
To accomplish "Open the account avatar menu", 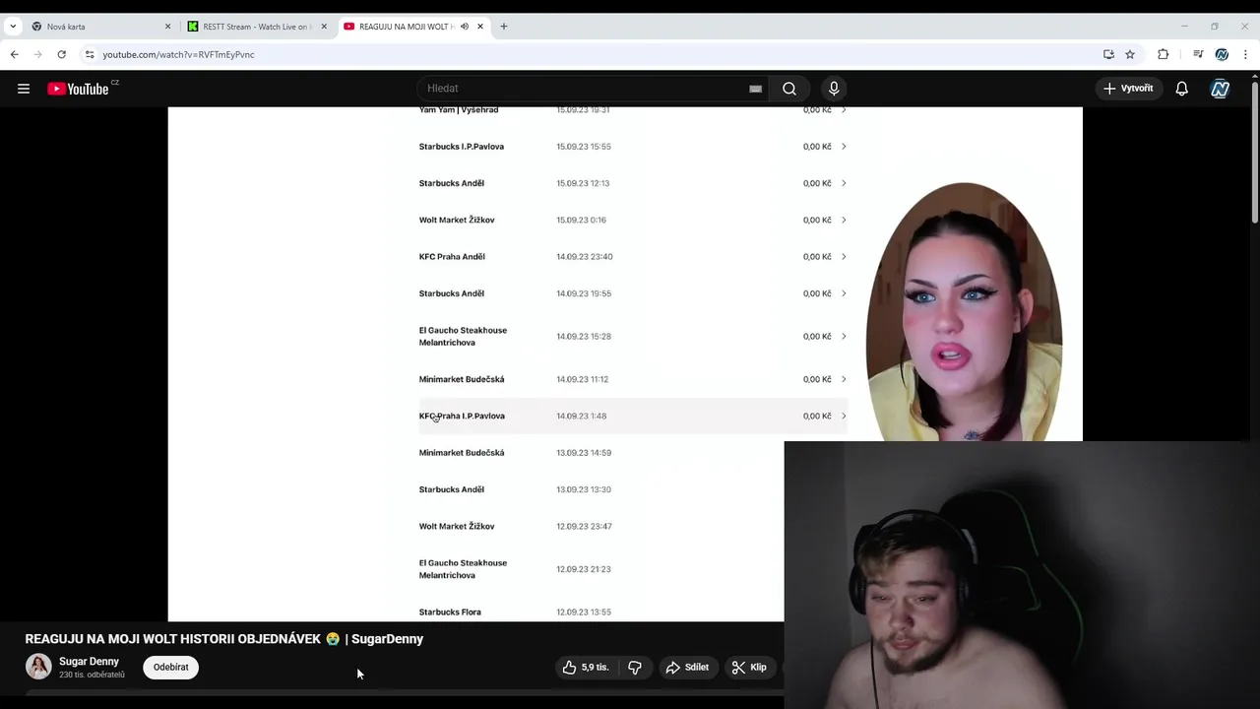I will coord(1221,89).
